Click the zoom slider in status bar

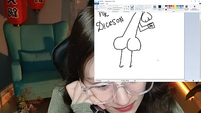click(x=193, y=81)
